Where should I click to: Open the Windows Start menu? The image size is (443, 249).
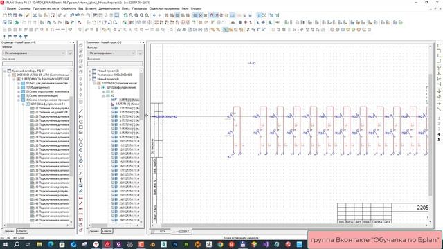coord(5,244)
